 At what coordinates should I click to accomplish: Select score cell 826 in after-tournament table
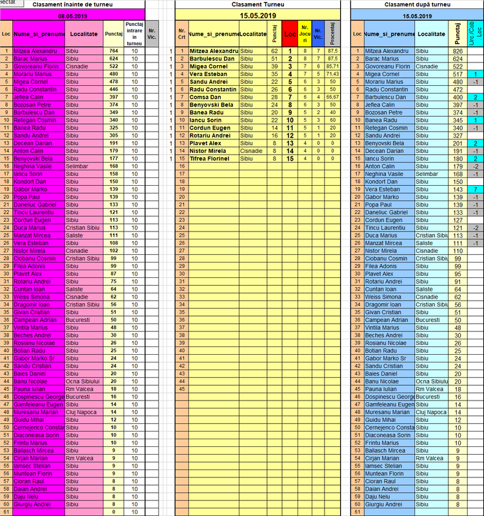tap(458, 51)
